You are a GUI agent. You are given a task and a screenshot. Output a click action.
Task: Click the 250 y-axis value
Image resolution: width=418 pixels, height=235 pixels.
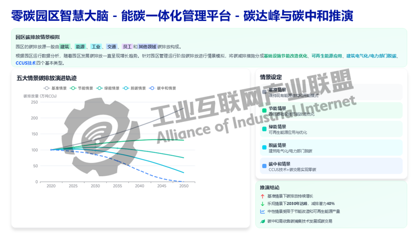click(34, 102)
